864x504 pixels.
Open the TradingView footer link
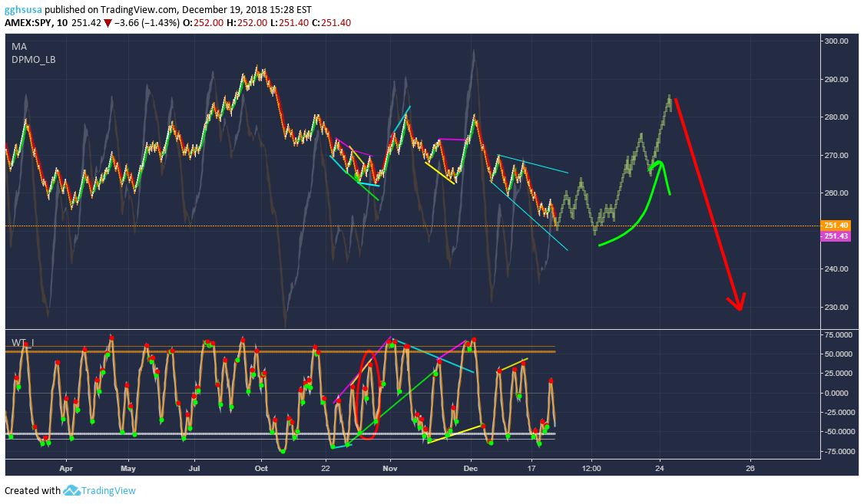(108, 490)
